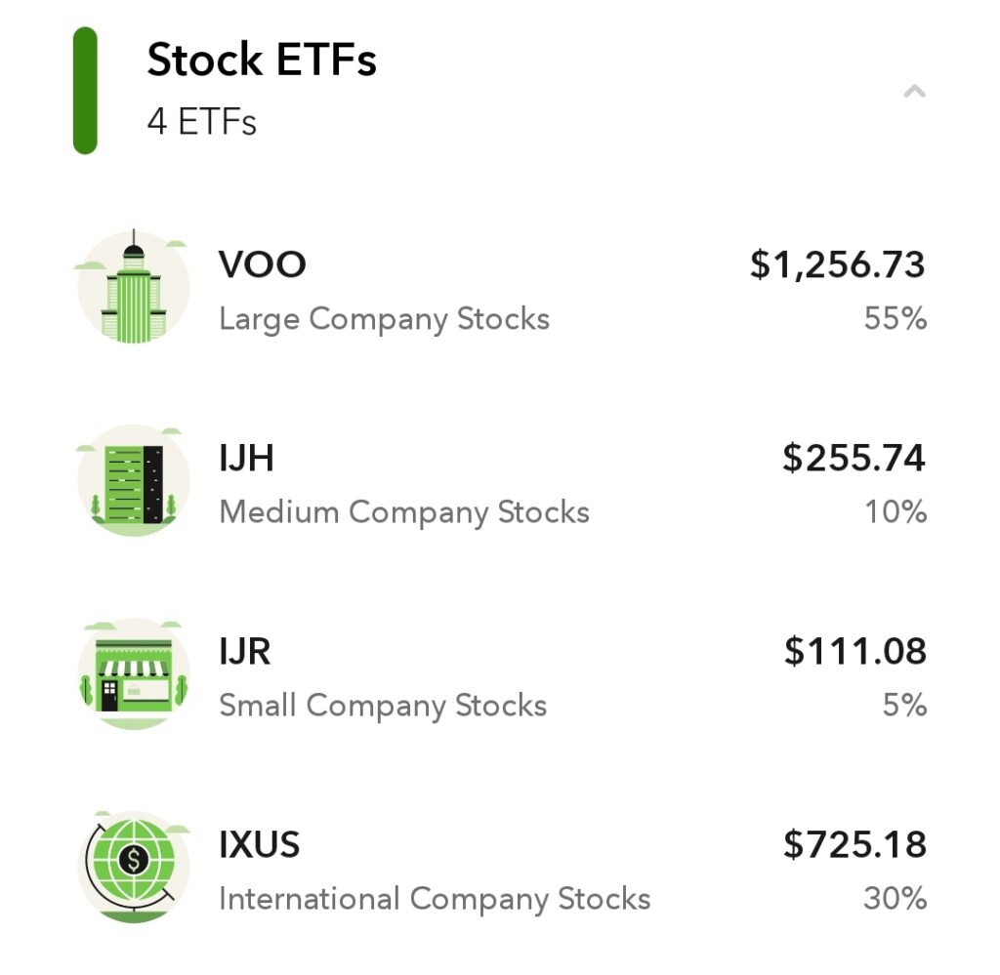Tap the IXUS globe icon
The image size is (1000, 975).
(133, 867)
